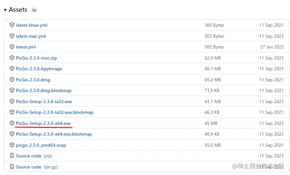Click the size value 71.5 KB
Viewport: 290px width, 175px height.
click(212, 91)
